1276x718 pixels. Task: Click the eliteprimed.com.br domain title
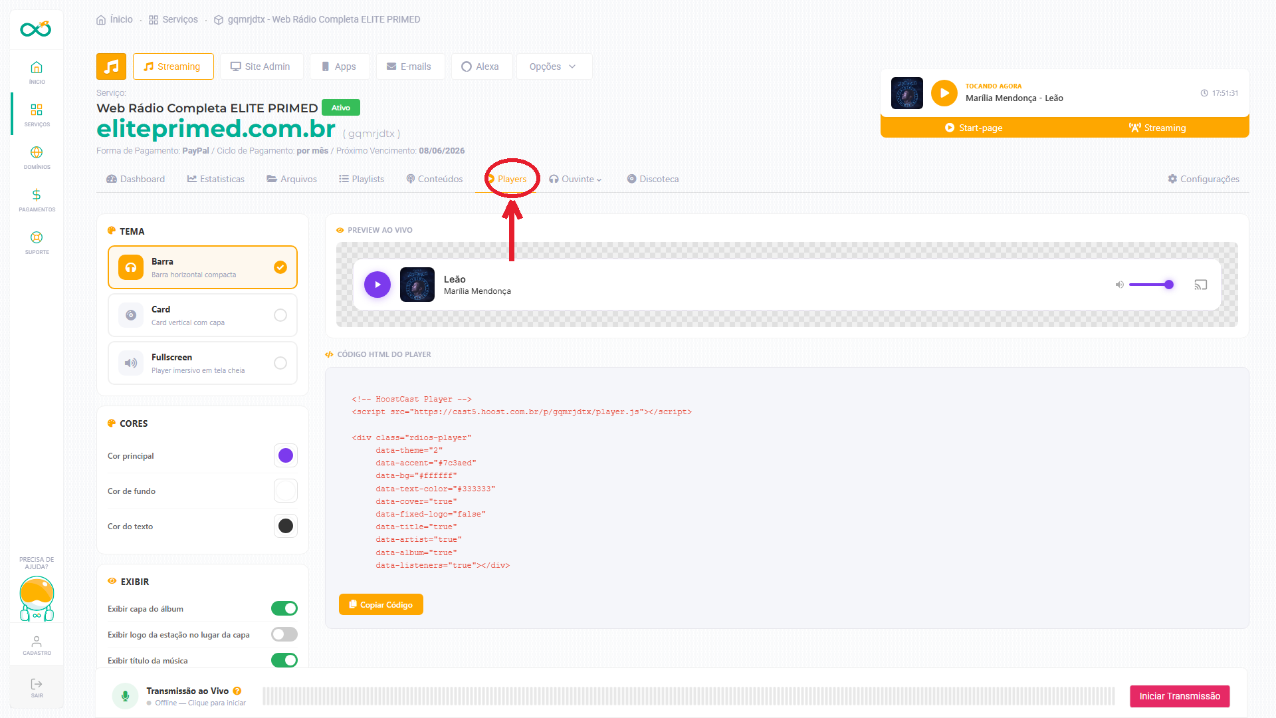[216, 129]
